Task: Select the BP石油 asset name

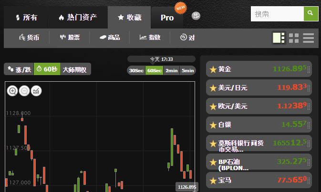Action: click(233, 164)
